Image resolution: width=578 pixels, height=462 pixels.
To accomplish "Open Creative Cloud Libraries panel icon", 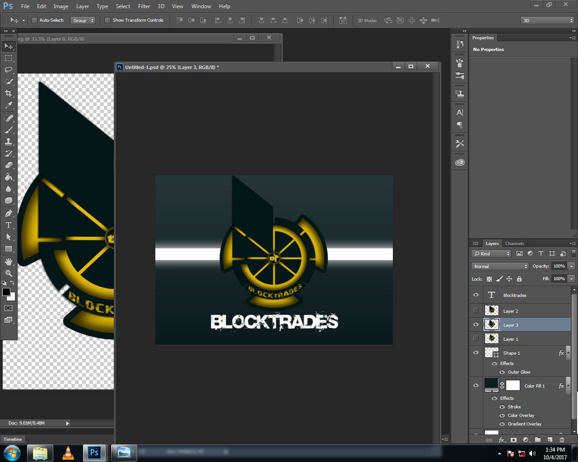I will 460,162.
